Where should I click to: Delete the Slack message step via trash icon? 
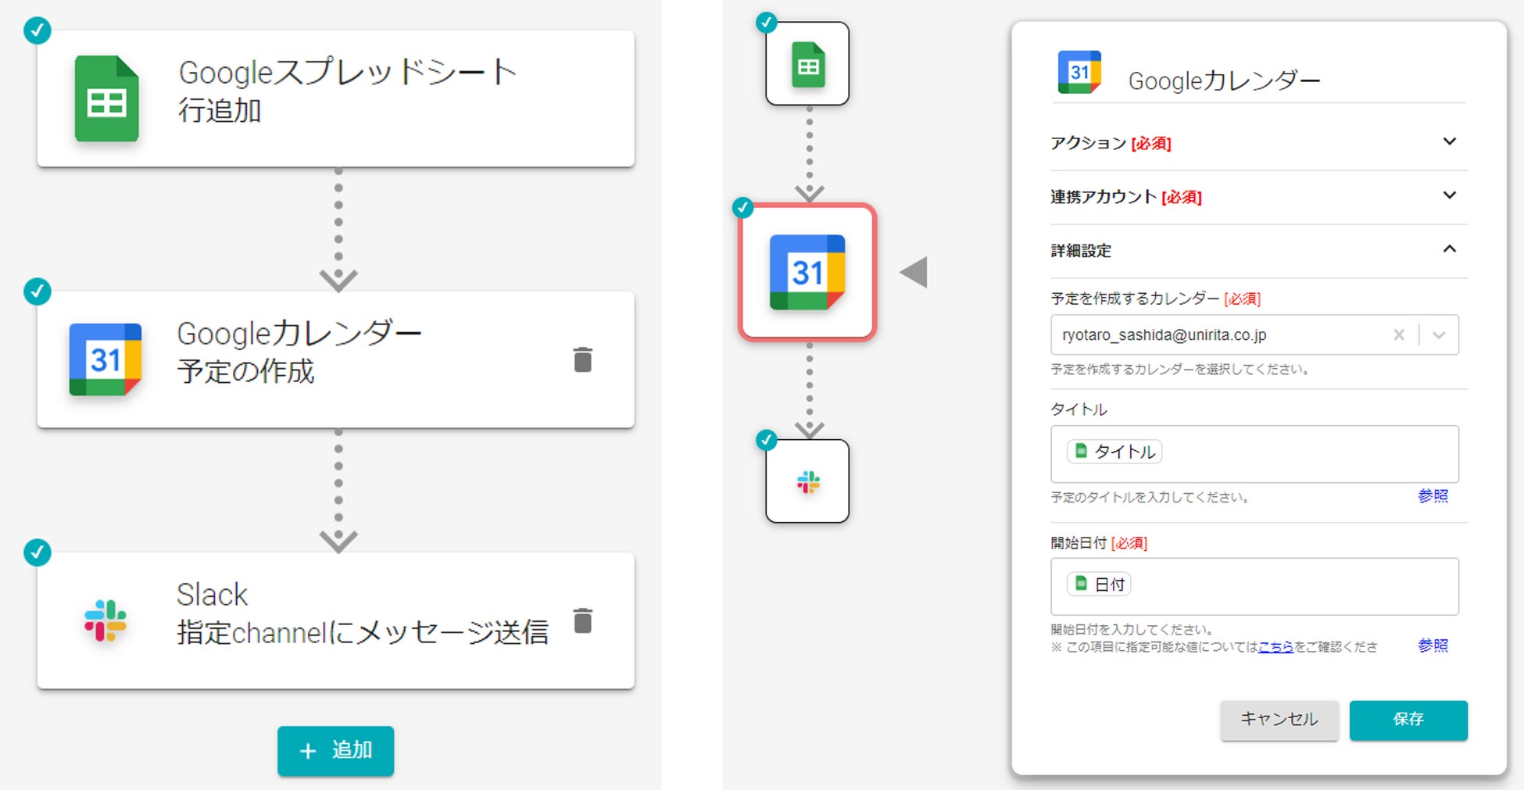point(583,620)
